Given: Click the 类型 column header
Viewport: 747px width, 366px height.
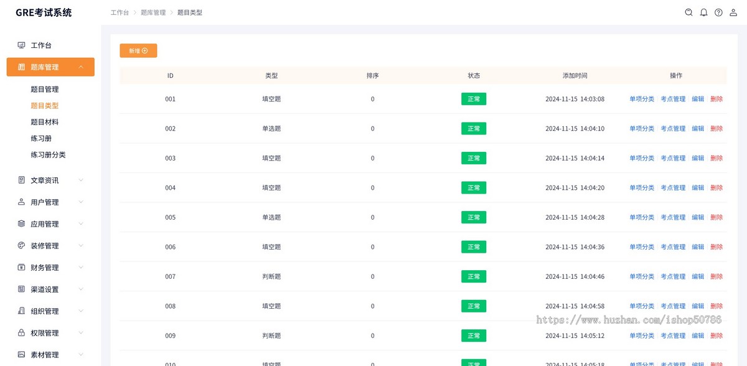Looking at the screenshot, I should [x=271, y=75].
